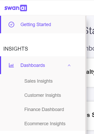Open Sales Insights dashboard

[38, 81]
